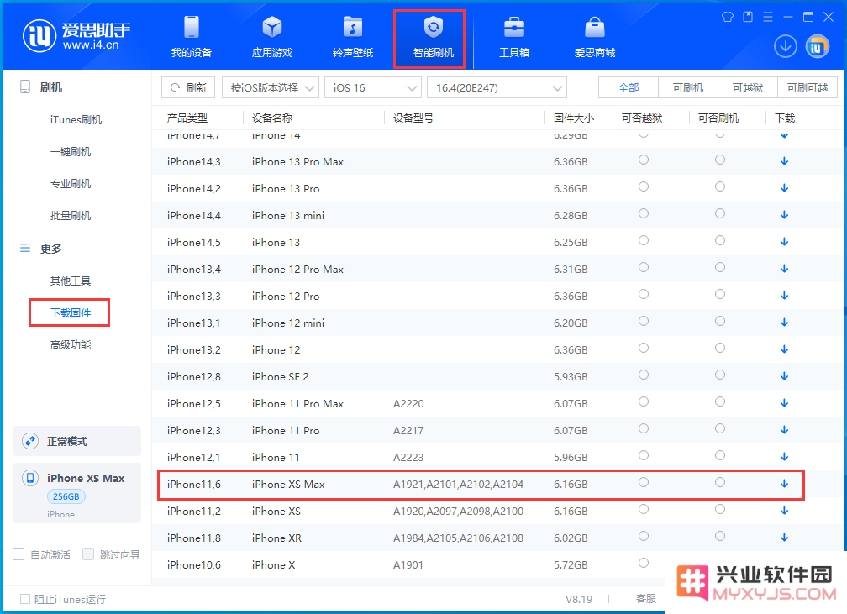
Task: Click the i4 user account icon
Action: tap(818, 46)
